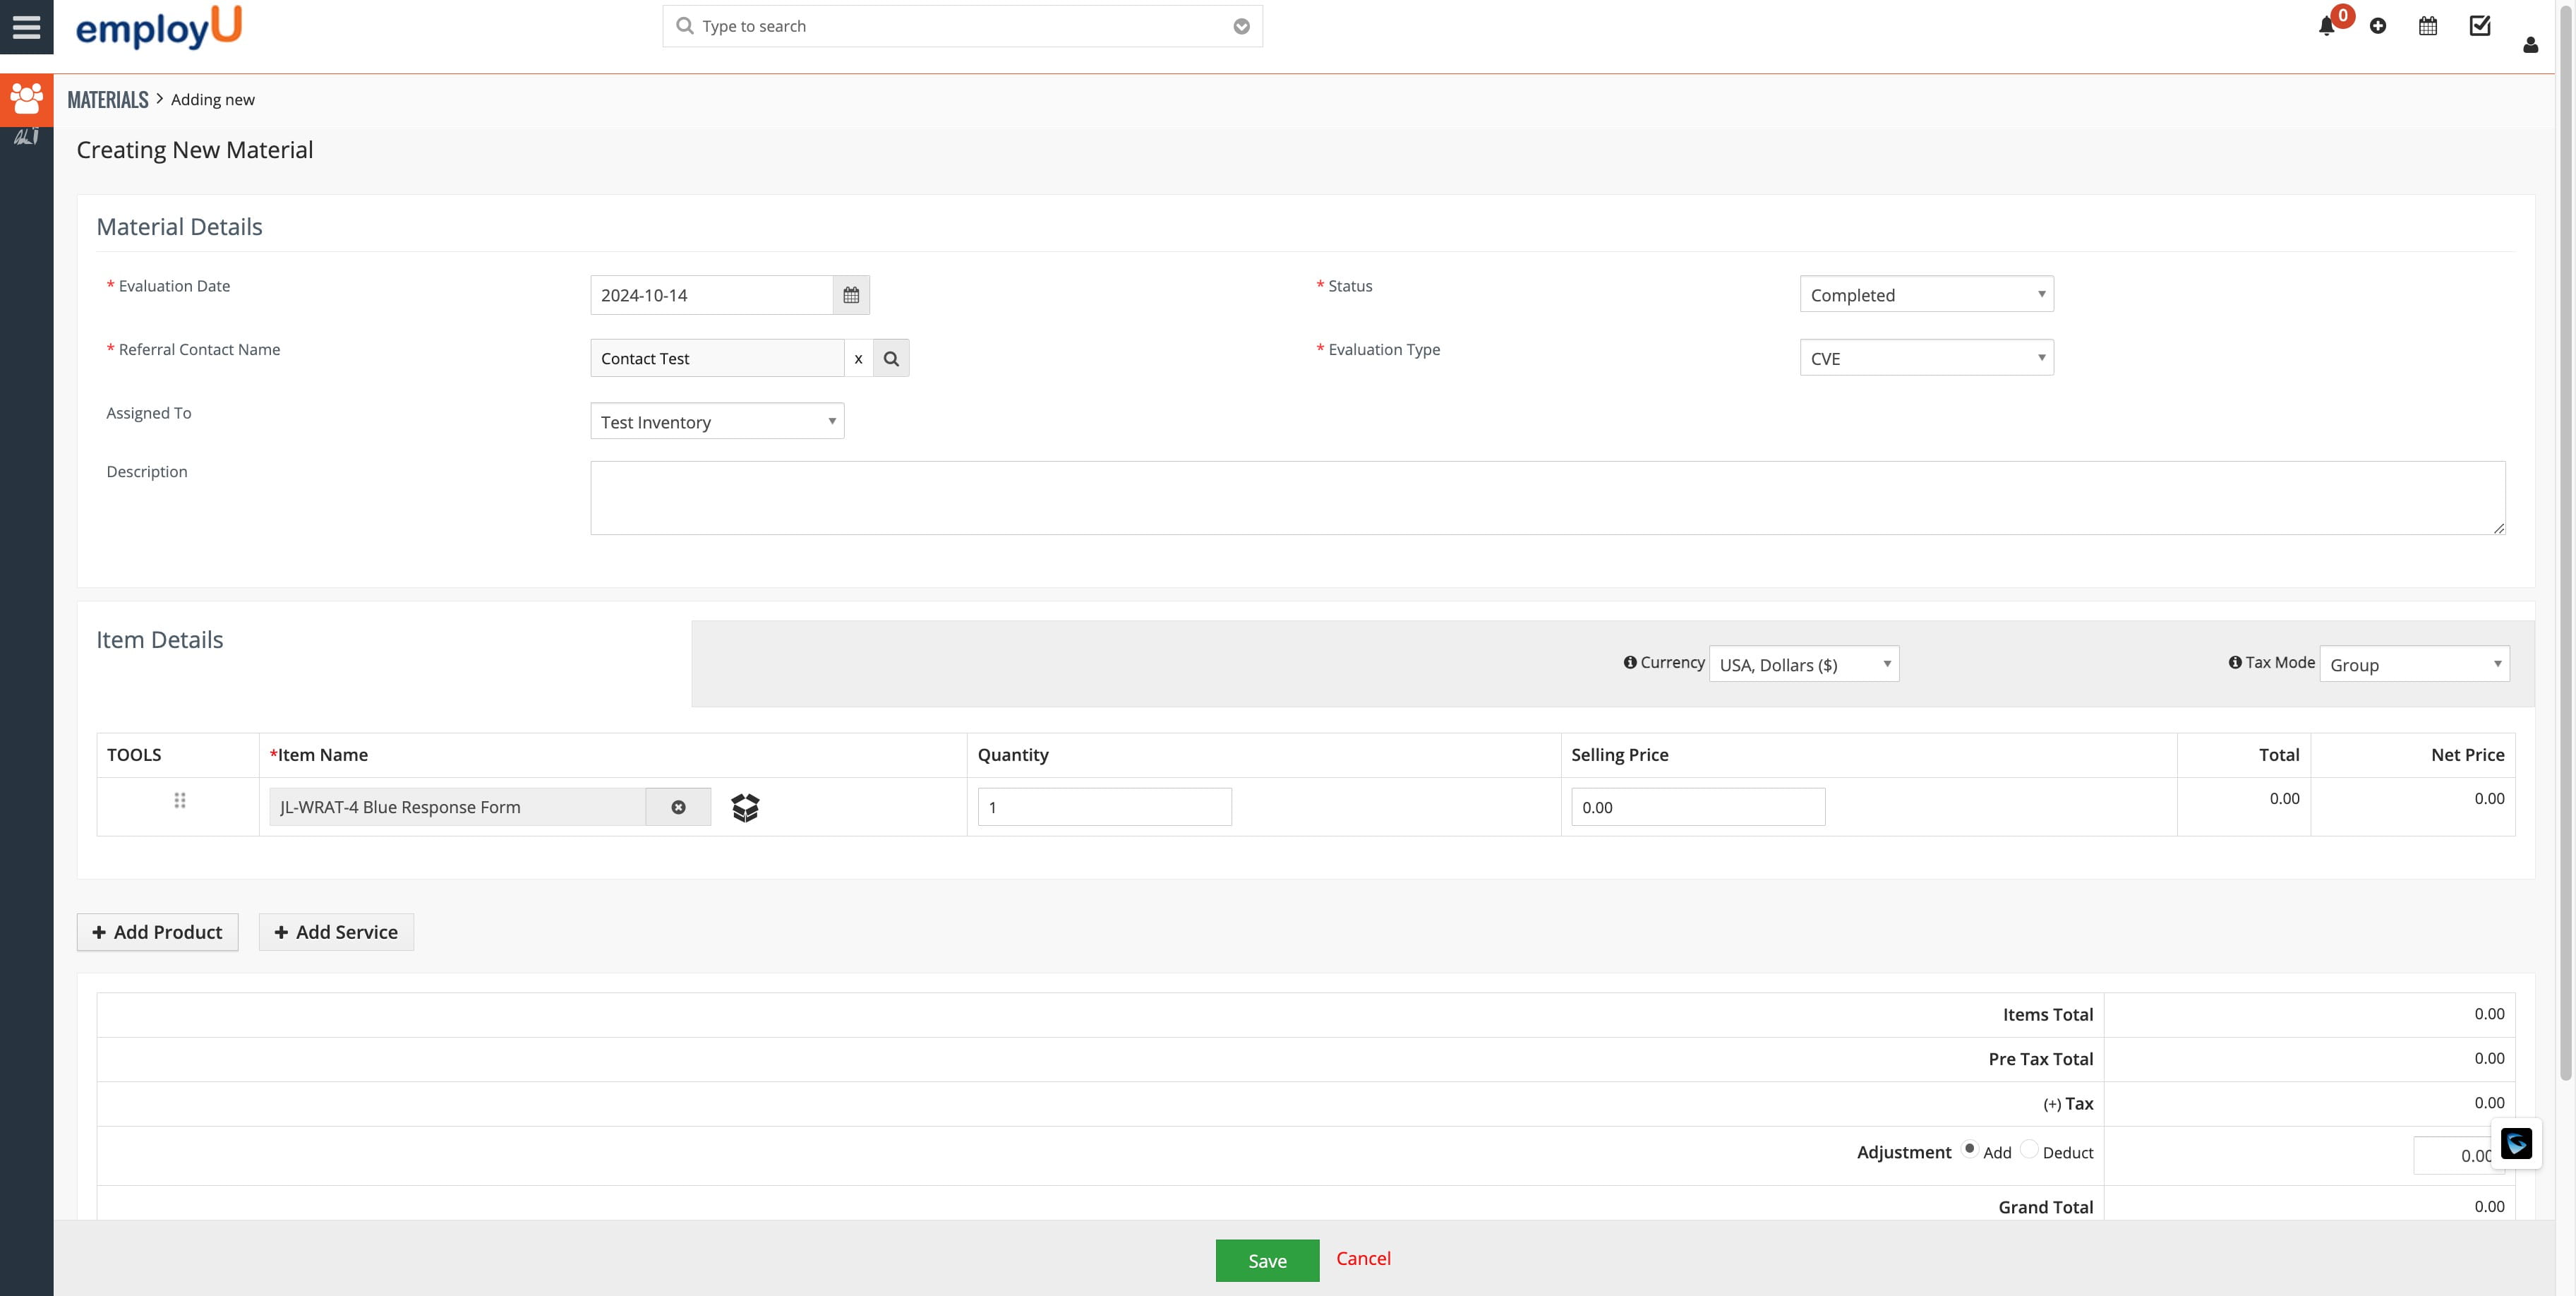Screen dimensions: 2576x1296
Task: Search for a Referral Contact using the magnifier
Action: pos(891,357)
